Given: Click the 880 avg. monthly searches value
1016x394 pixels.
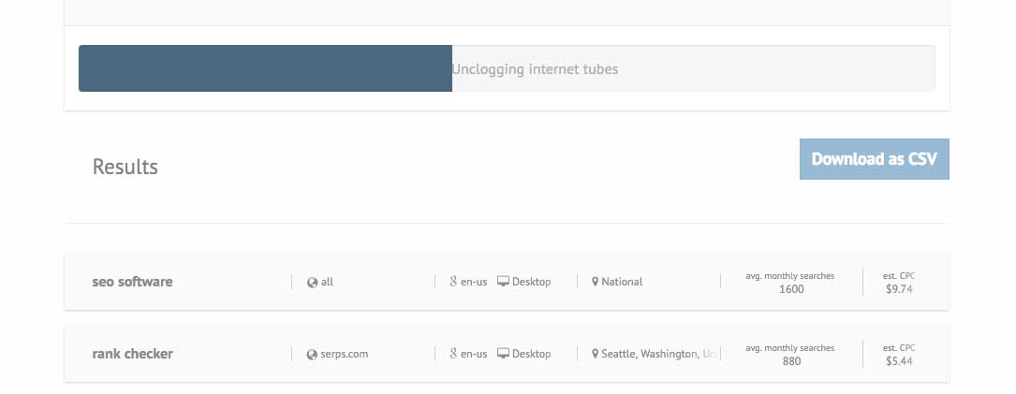Looking at the screenshot, I should 790,361.
